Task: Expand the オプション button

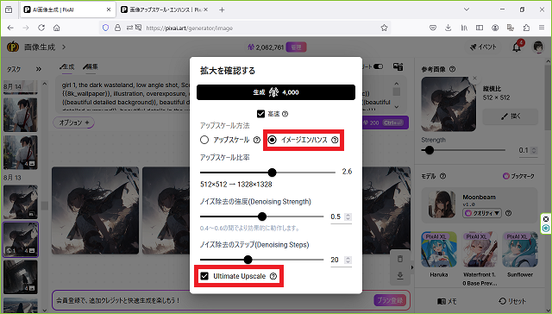Action: point(73,122)
